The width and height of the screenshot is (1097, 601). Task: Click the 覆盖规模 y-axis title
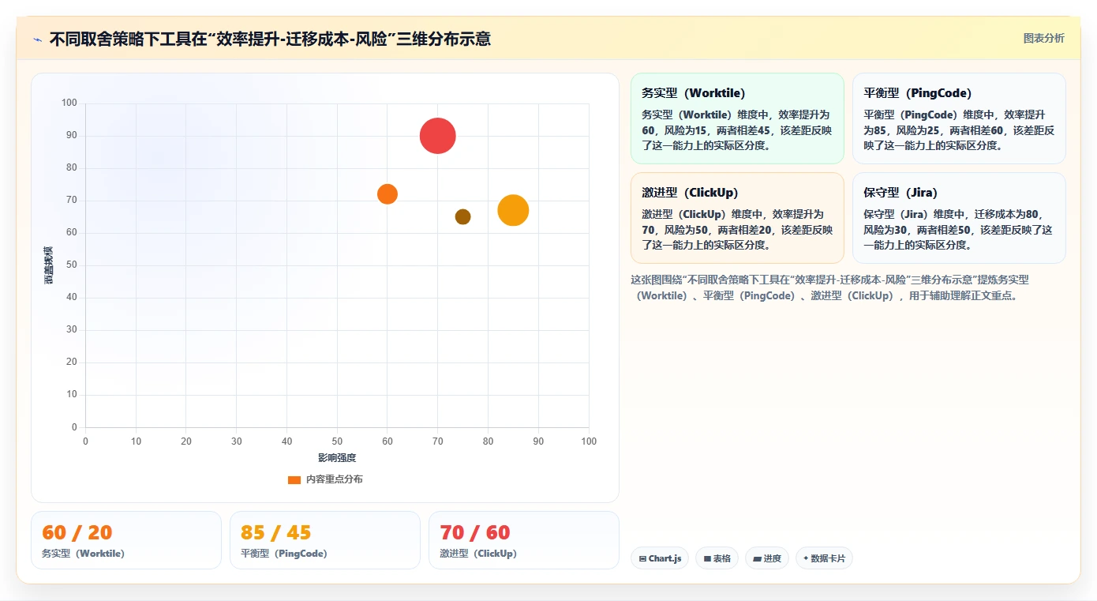click(49, 265)
